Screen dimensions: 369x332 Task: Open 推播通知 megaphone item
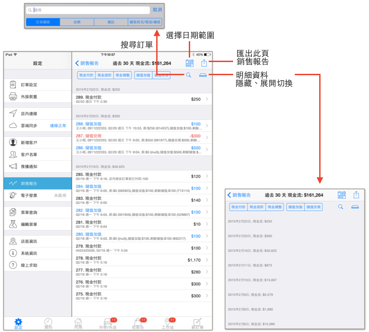38,167
